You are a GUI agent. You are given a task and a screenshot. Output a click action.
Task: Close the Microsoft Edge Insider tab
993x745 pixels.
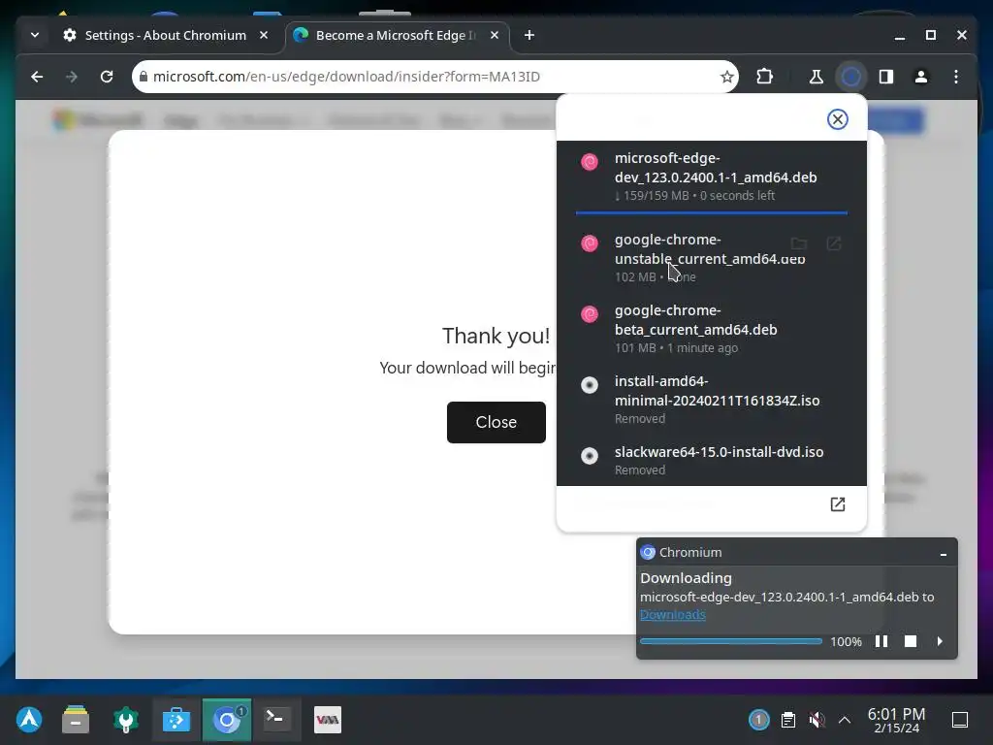pos(495,35)
